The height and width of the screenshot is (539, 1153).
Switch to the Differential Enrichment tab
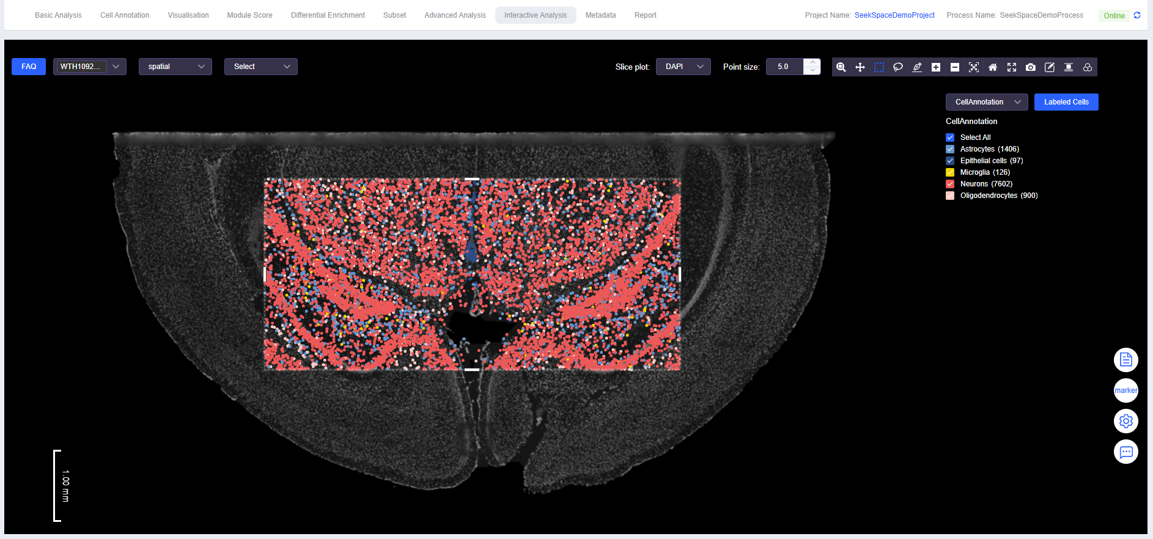328,15
